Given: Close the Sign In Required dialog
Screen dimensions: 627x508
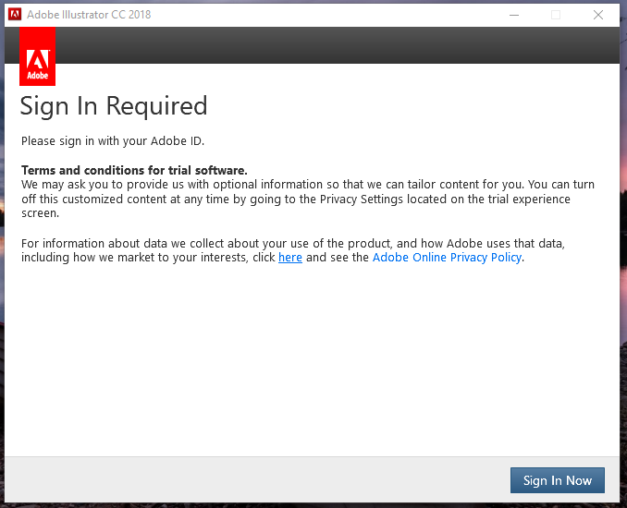Looking at the screenshot, I should (598, 14).
